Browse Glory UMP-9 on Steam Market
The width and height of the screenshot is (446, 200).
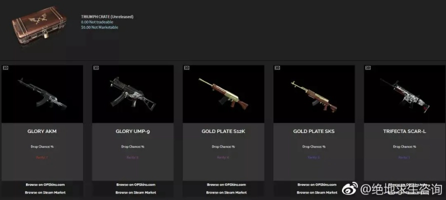tap(135, 192)
